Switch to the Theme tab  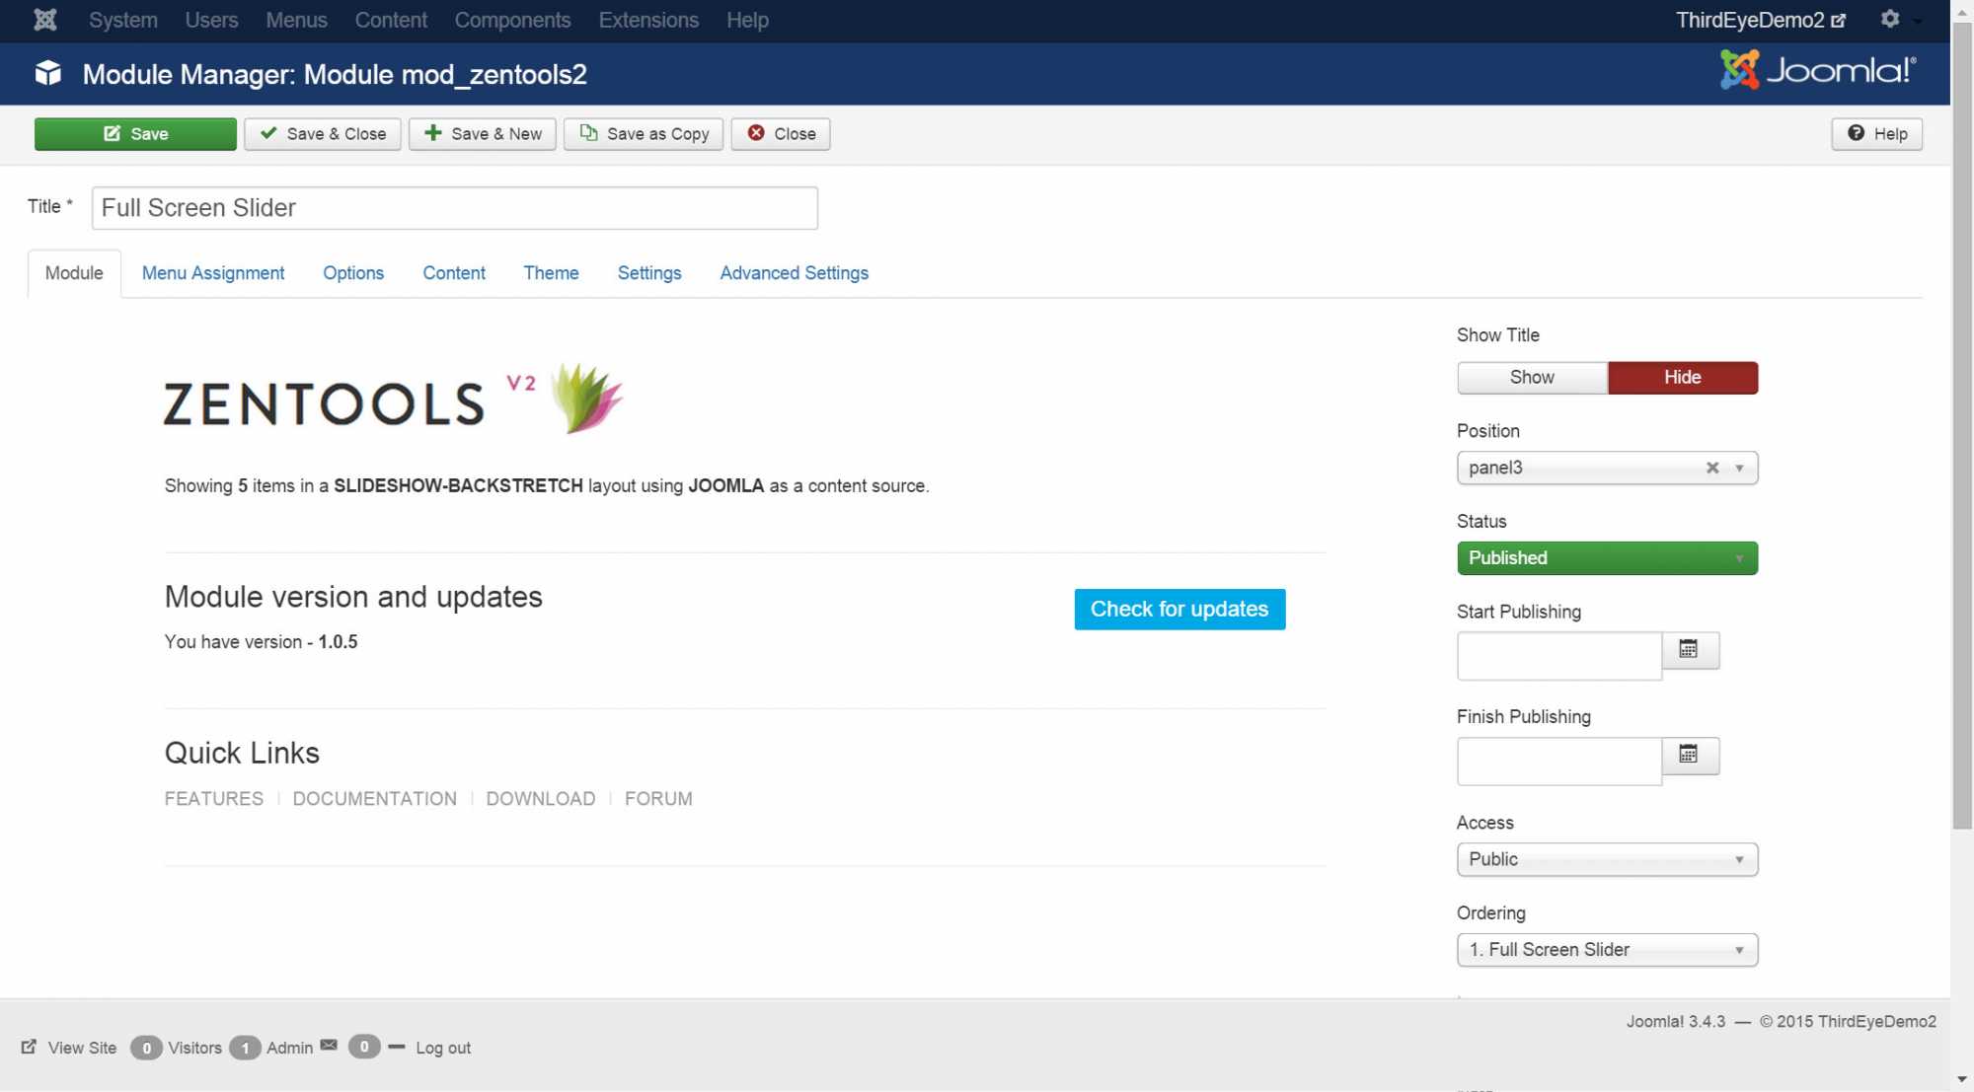click(x=551, y=273)
